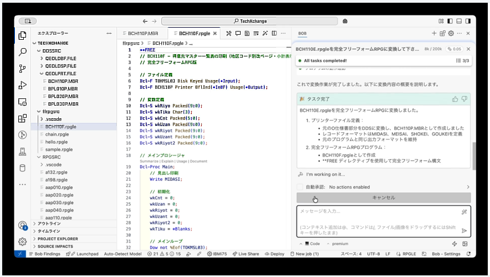Click Usage code lens link
This screenshot has height=277, width=490.
coord(182,161)
